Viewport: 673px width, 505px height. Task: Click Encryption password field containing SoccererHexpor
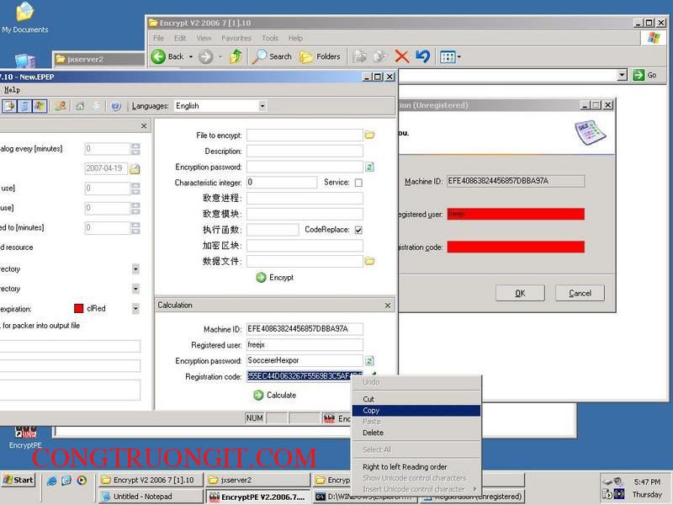pyautogui.click(x=305, y=361)
